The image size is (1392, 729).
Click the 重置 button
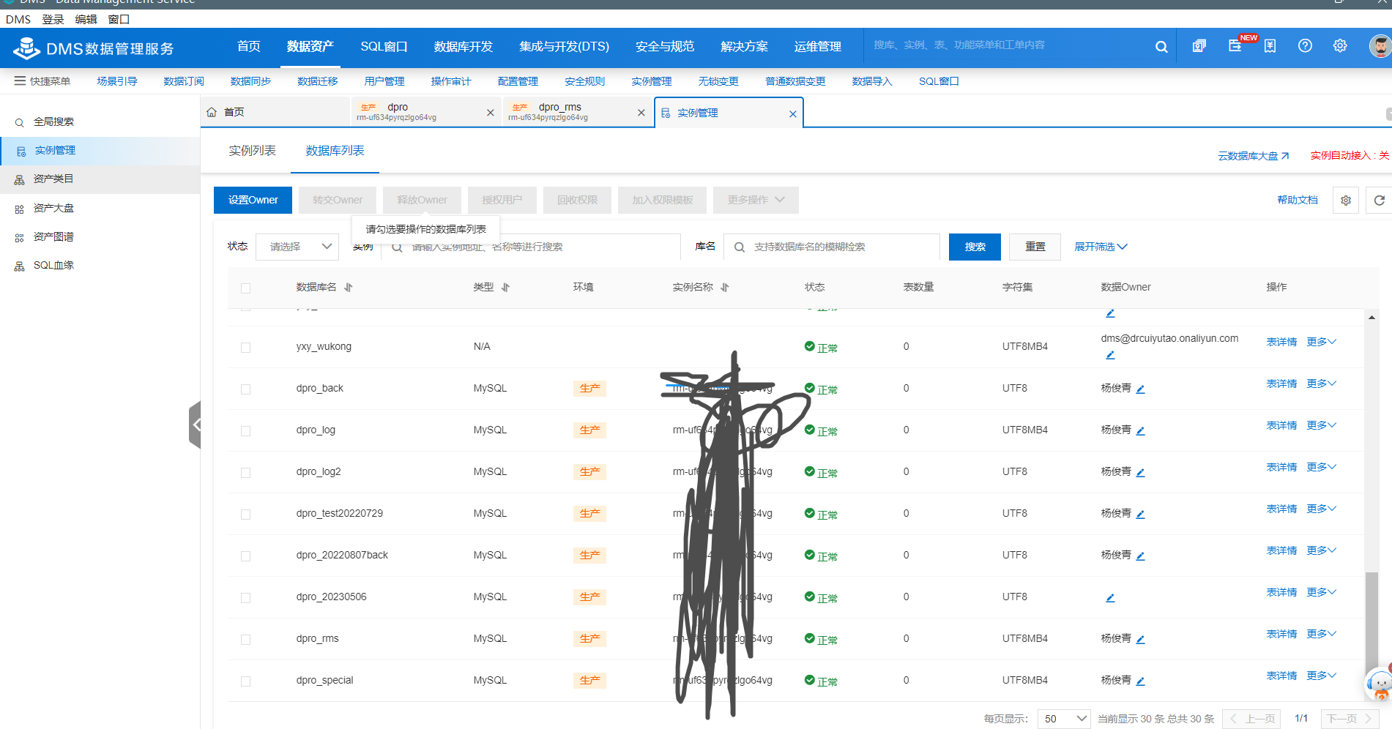[x=1035, y=247]
